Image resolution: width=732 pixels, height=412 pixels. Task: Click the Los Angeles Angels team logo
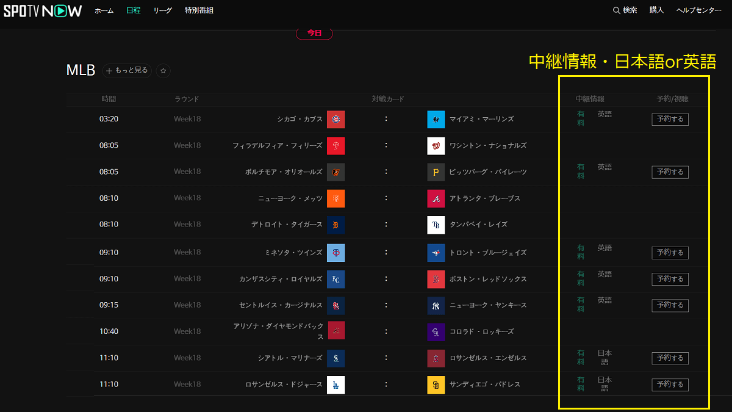coord(436,358)
